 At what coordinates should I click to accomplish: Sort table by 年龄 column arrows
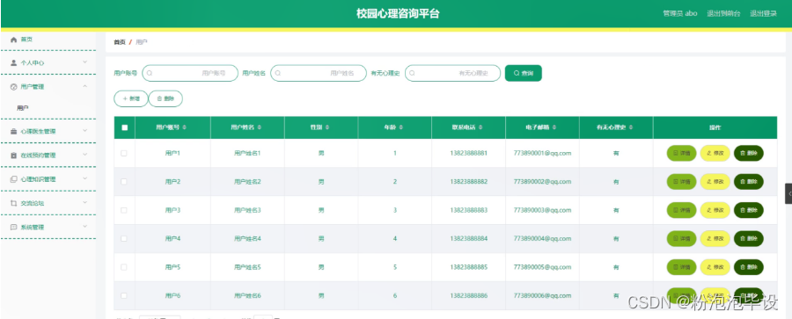click(x=400, y=127)
